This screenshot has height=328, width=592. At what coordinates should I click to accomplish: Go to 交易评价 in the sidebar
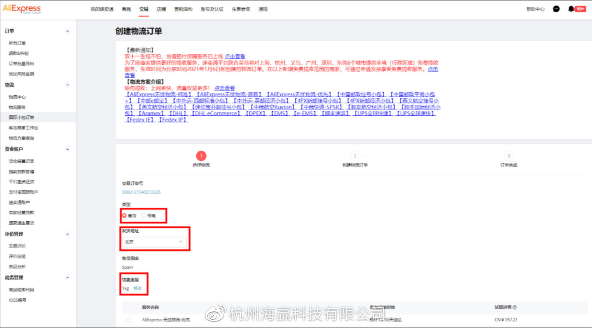click(x=17, y=246)
